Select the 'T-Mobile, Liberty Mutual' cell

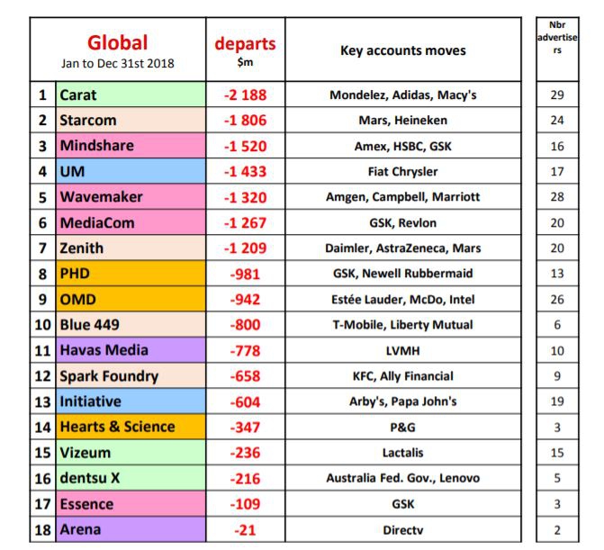click(402, 325)
